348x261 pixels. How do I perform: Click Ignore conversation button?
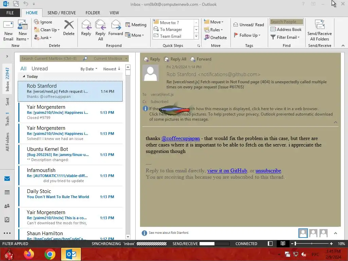[x=43, y=22]
